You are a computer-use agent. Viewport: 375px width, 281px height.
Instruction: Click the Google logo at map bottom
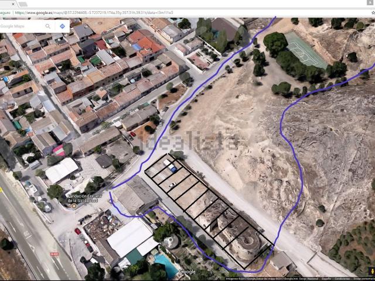187,272
